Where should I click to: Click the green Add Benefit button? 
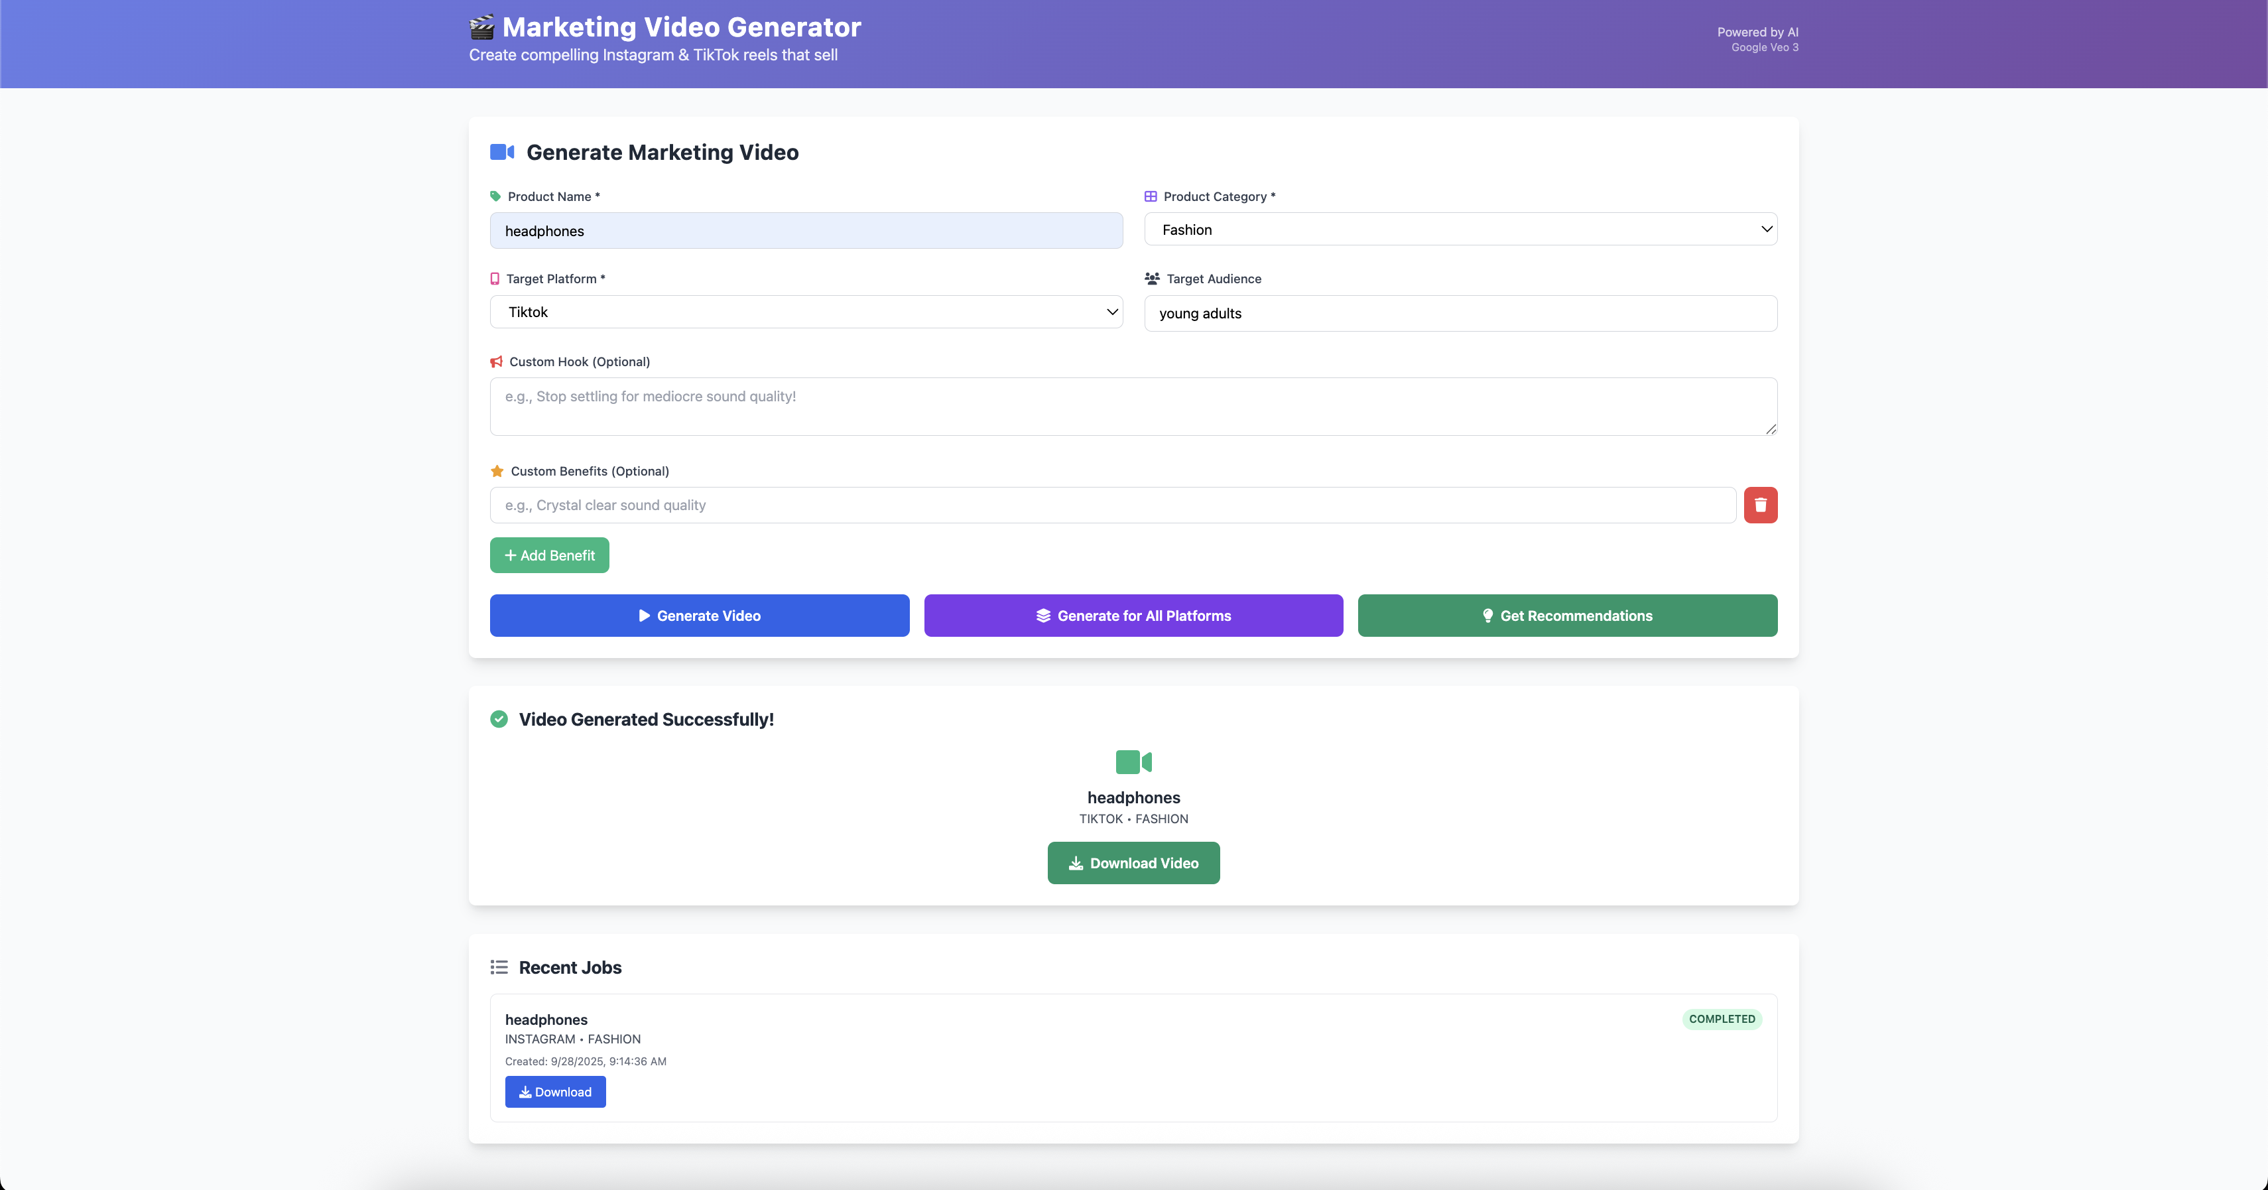(x=549, y=555)
